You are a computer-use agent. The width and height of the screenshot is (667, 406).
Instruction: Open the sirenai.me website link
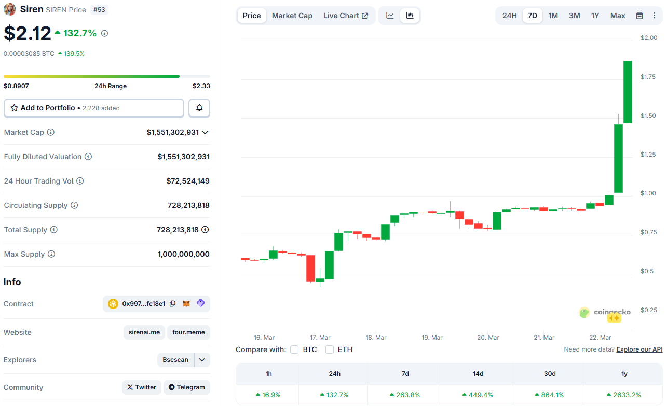144,332
